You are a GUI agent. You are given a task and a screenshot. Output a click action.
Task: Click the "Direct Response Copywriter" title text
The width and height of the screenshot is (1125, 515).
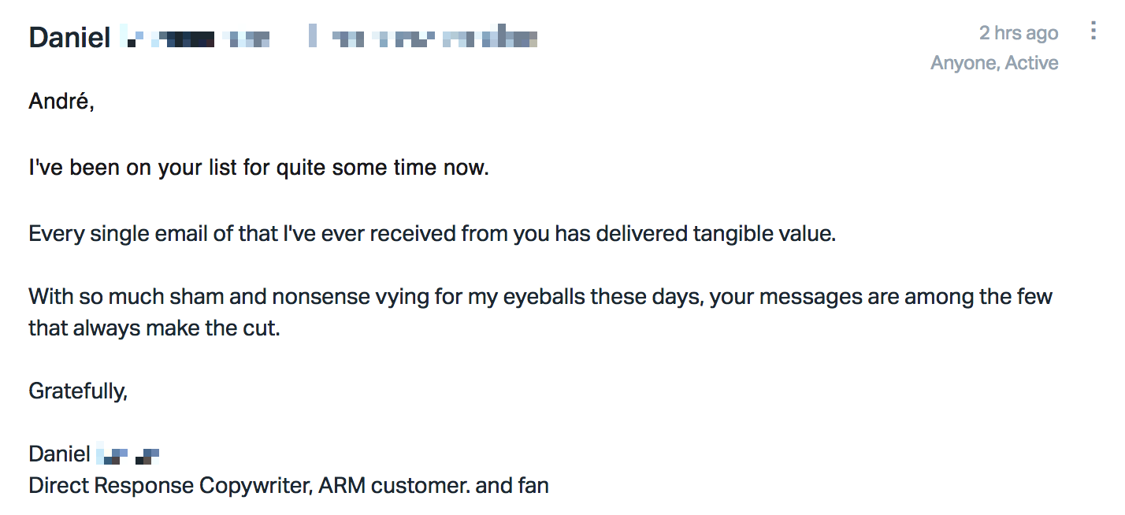[x=170, y=485]
